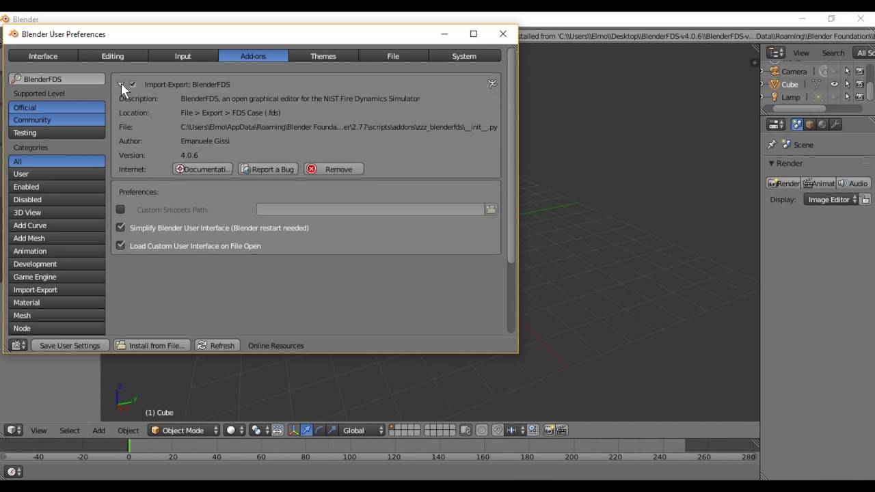Click the Report a Bug button

tap(267, 169)
